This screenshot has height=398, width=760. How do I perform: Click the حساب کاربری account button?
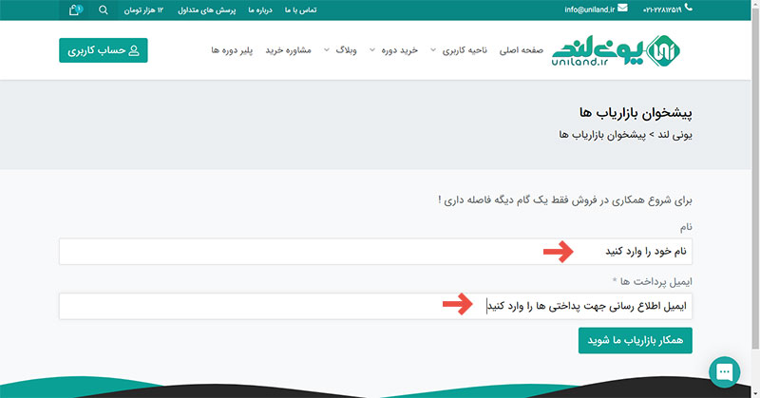(x=104, y=50)
